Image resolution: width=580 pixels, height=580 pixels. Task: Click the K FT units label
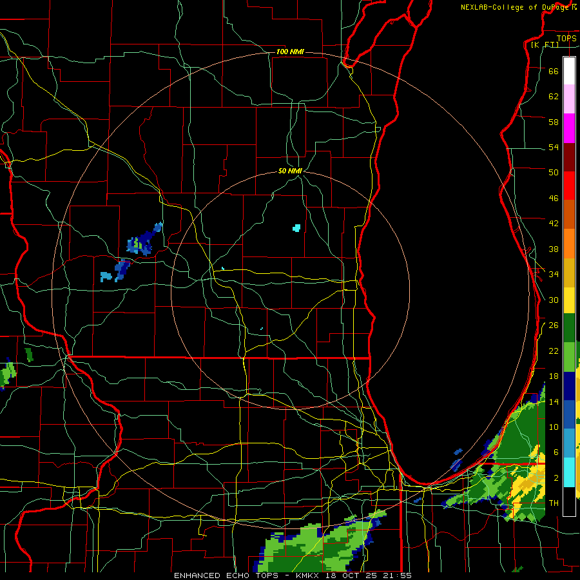[545, 45]
